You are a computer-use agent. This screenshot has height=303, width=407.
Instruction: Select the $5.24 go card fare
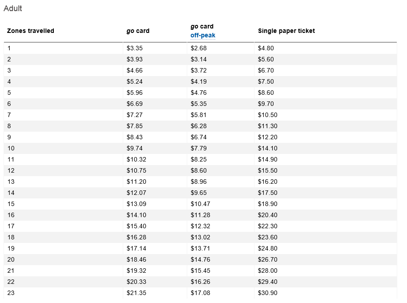click(x=134, y=81)
